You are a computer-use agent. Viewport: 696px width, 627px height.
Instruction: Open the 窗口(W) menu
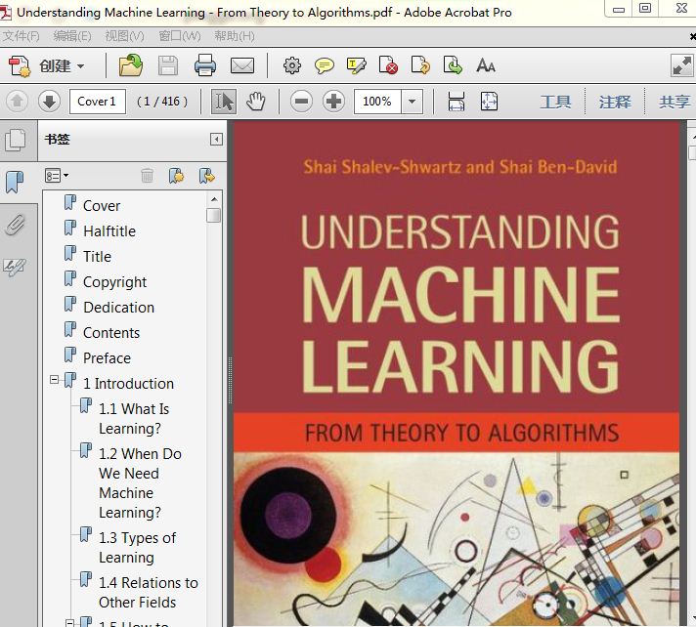pos(180,36)
